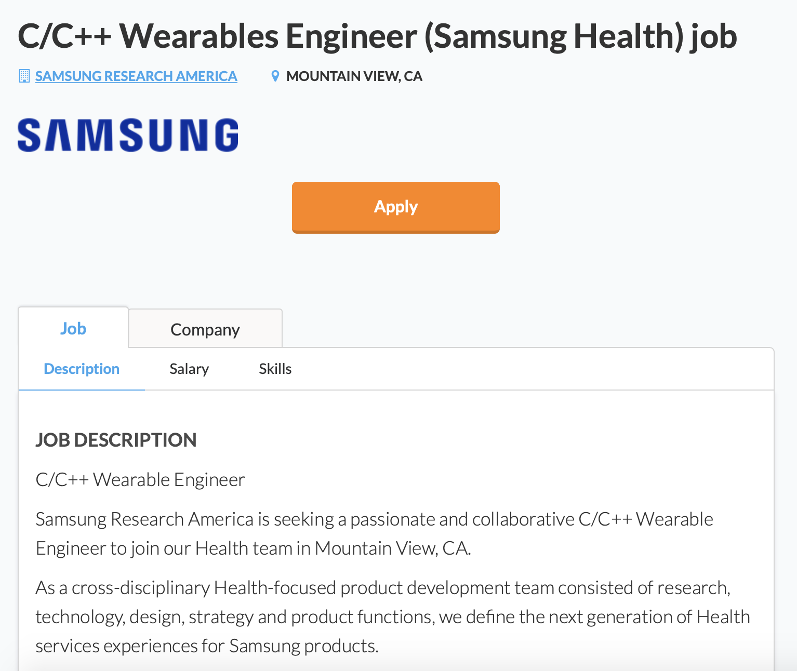Viewport: 797px width, 671px height.
Task: Select the Description sub-tab
Action: (82, 369)
